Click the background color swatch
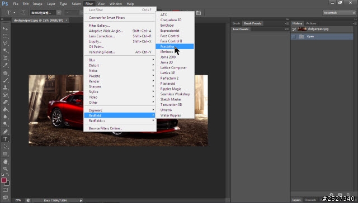 coord(8,183)
